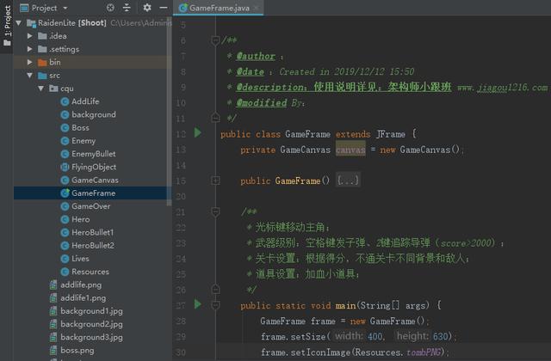The height and width of the screenshot is (361, 551).
Task: Click the locate/scroll-from-source target icon
Action: point(110,8)
